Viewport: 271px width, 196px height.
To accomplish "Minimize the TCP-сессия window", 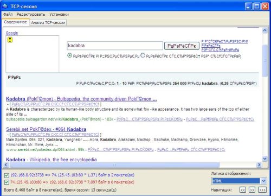I will click(248, 7).
